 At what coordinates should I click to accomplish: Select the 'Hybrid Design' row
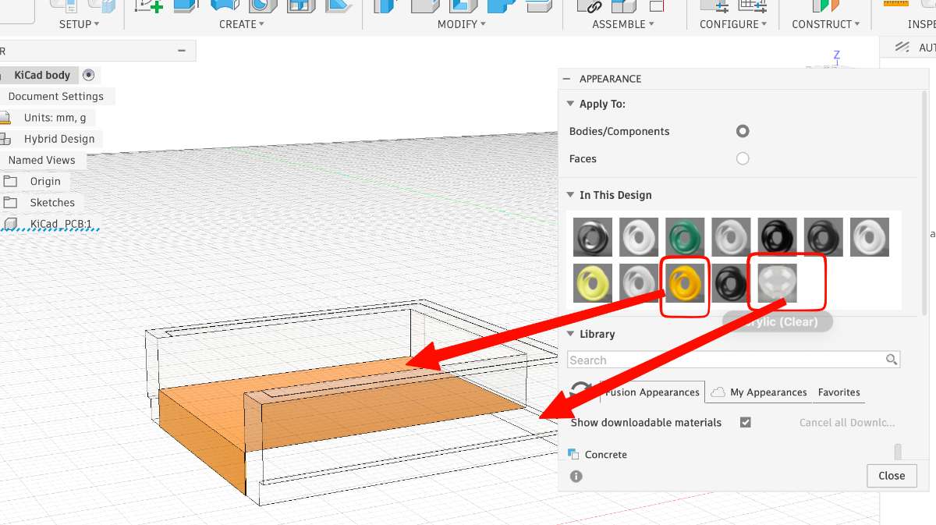[58, 139]
